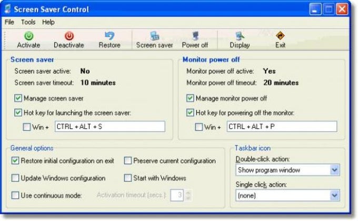Toggle Hot key for powering off the monitor
The height and width of the screenshot is (221, 358).
click(190, 113)
